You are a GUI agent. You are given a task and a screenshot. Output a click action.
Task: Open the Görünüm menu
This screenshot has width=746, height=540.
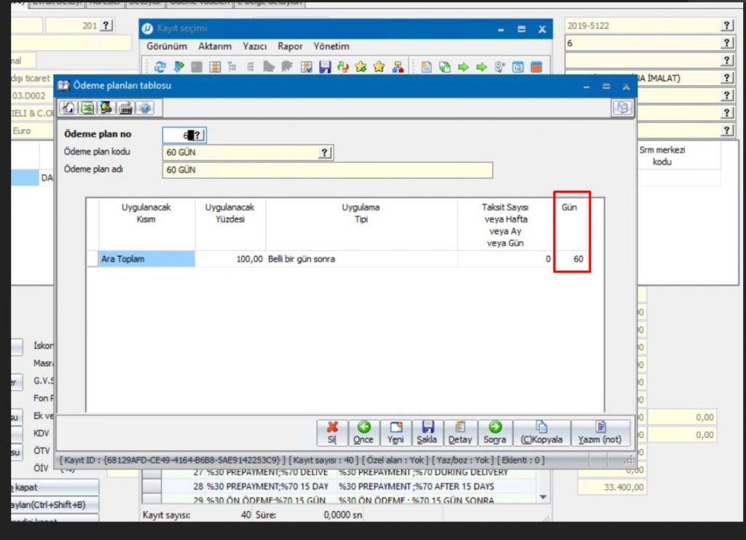coord(167,46)
